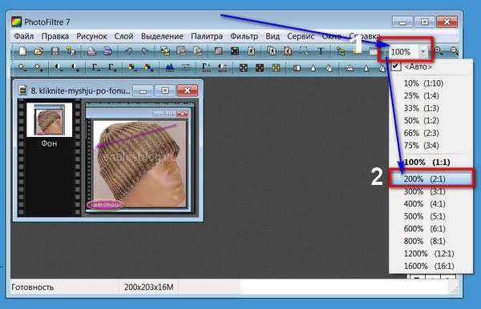The image size is (481, 309).
Task: Click the Zoom in magnifier icon
Action: pos(439,51)
